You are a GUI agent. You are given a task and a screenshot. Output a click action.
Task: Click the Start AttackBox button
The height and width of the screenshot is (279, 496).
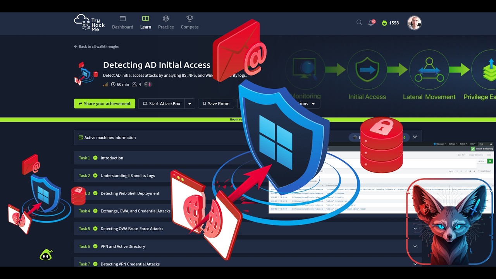pyautogui.click(x=161, y=103)
